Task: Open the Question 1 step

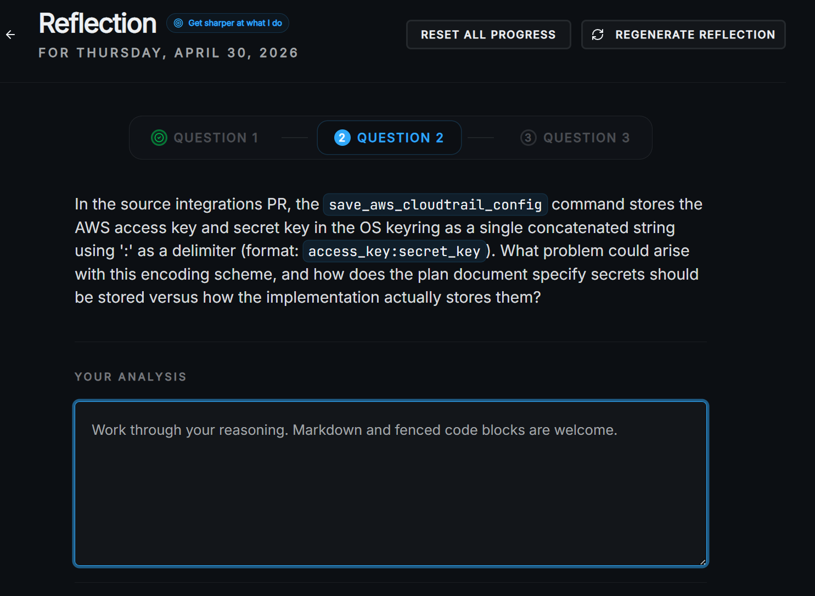Action: pos(205,138)
